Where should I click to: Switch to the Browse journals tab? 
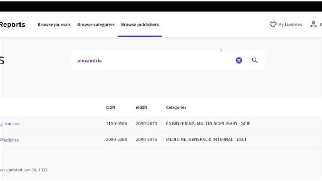(54, 25)
